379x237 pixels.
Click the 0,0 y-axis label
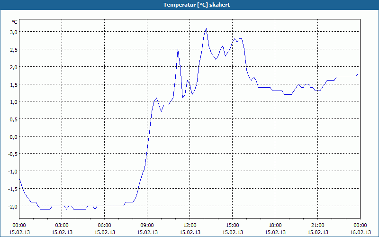(x=13, y=137)
